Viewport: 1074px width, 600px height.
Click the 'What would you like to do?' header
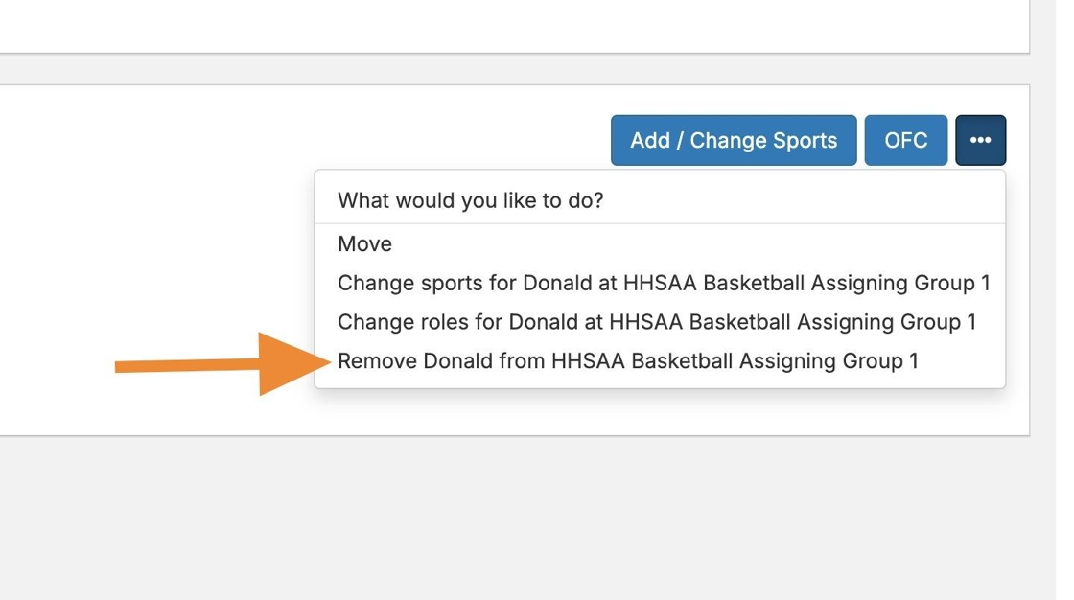[470, 200]
